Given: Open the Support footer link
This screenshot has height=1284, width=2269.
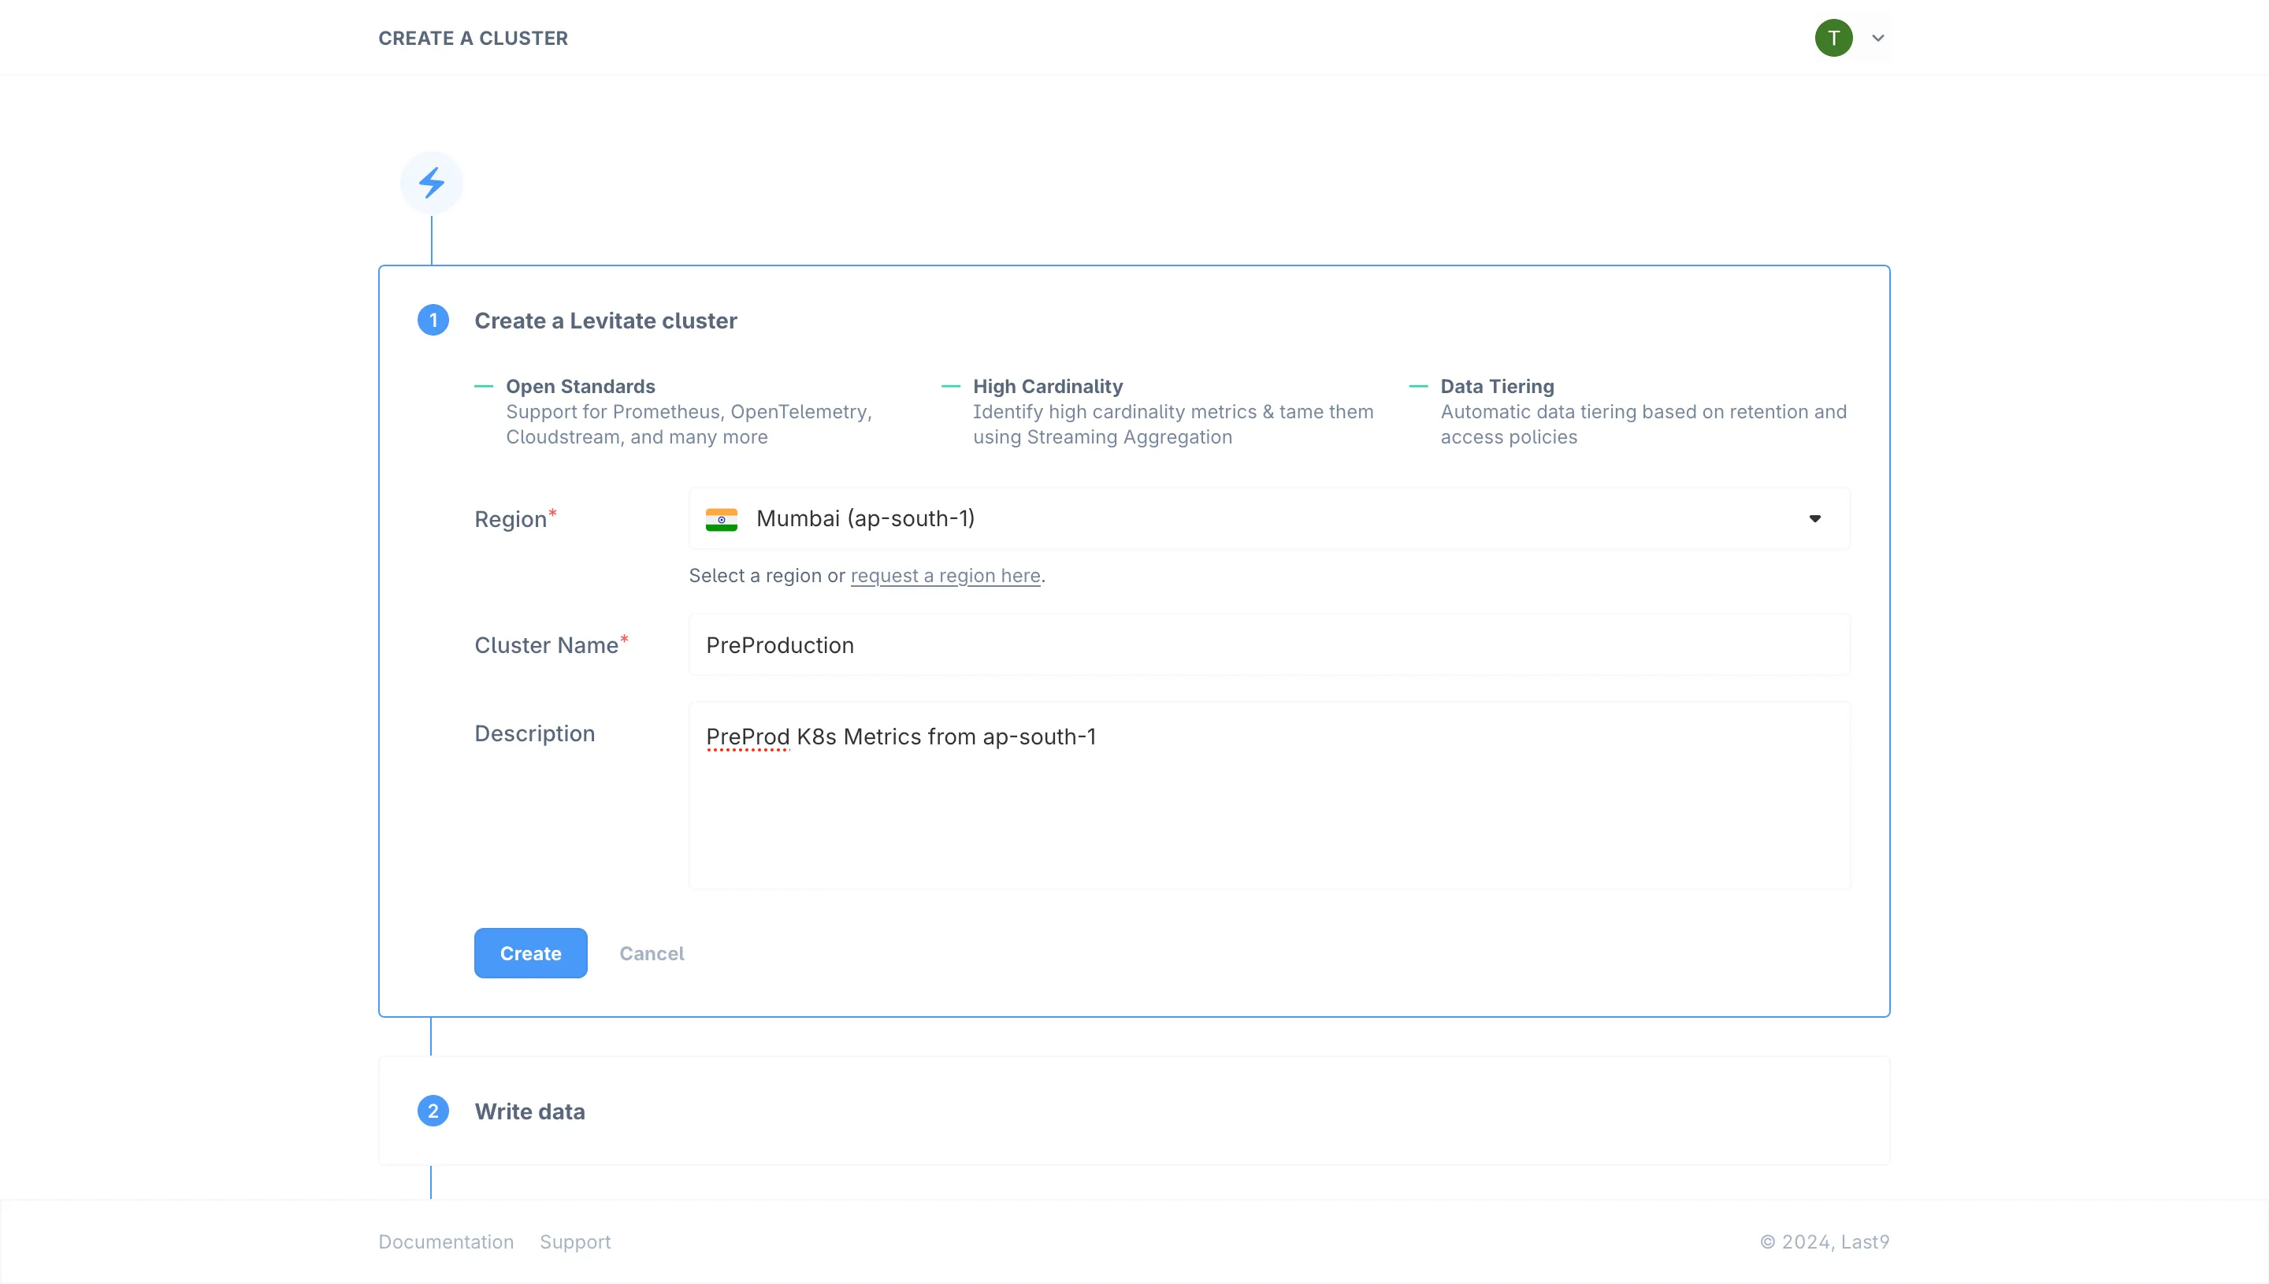Looking at the screenshot, I should click(575, 1241).
